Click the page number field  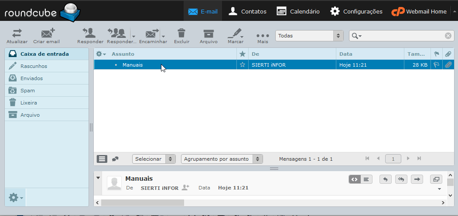pyautogui.click(x=393, y=159)
